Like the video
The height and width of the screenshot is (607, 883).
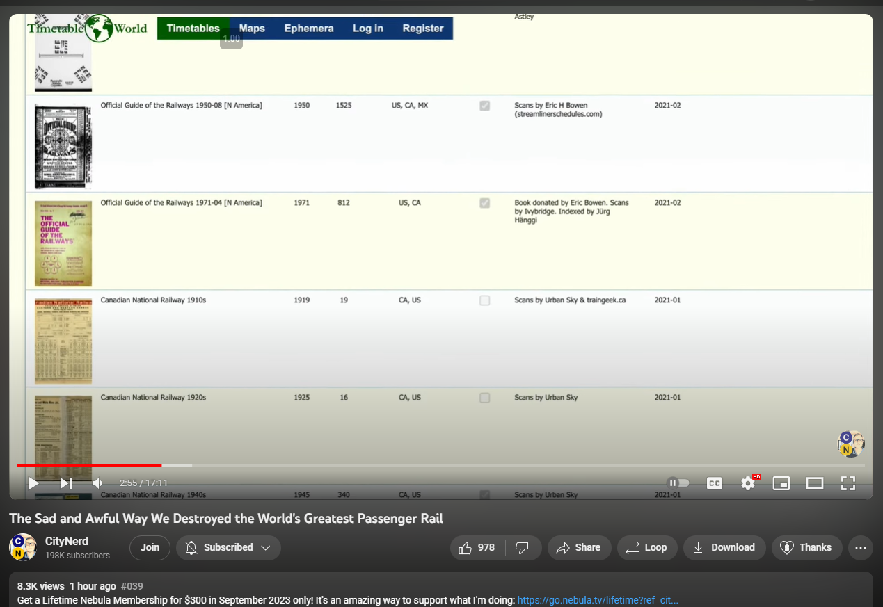pos(478,547)
